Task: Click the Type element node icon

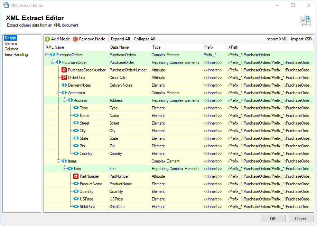Action: (76, 108)
